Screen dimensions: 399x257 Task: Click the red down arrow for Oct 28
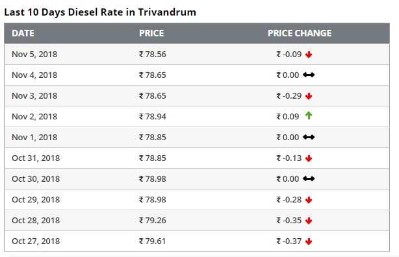[309, 221]
